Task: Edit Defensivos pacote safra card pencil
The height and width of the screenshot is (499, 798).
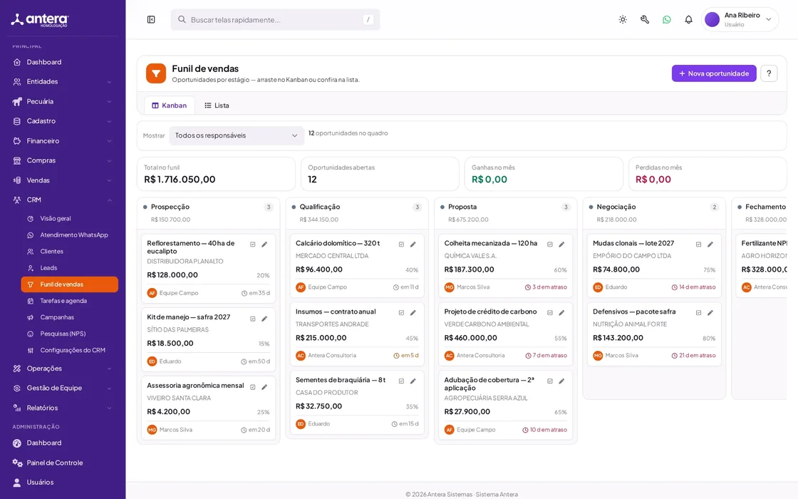Action: 710,313
